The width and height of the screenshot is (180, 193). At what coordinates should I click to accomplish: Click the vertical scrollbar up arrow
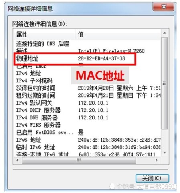(165, 33)
